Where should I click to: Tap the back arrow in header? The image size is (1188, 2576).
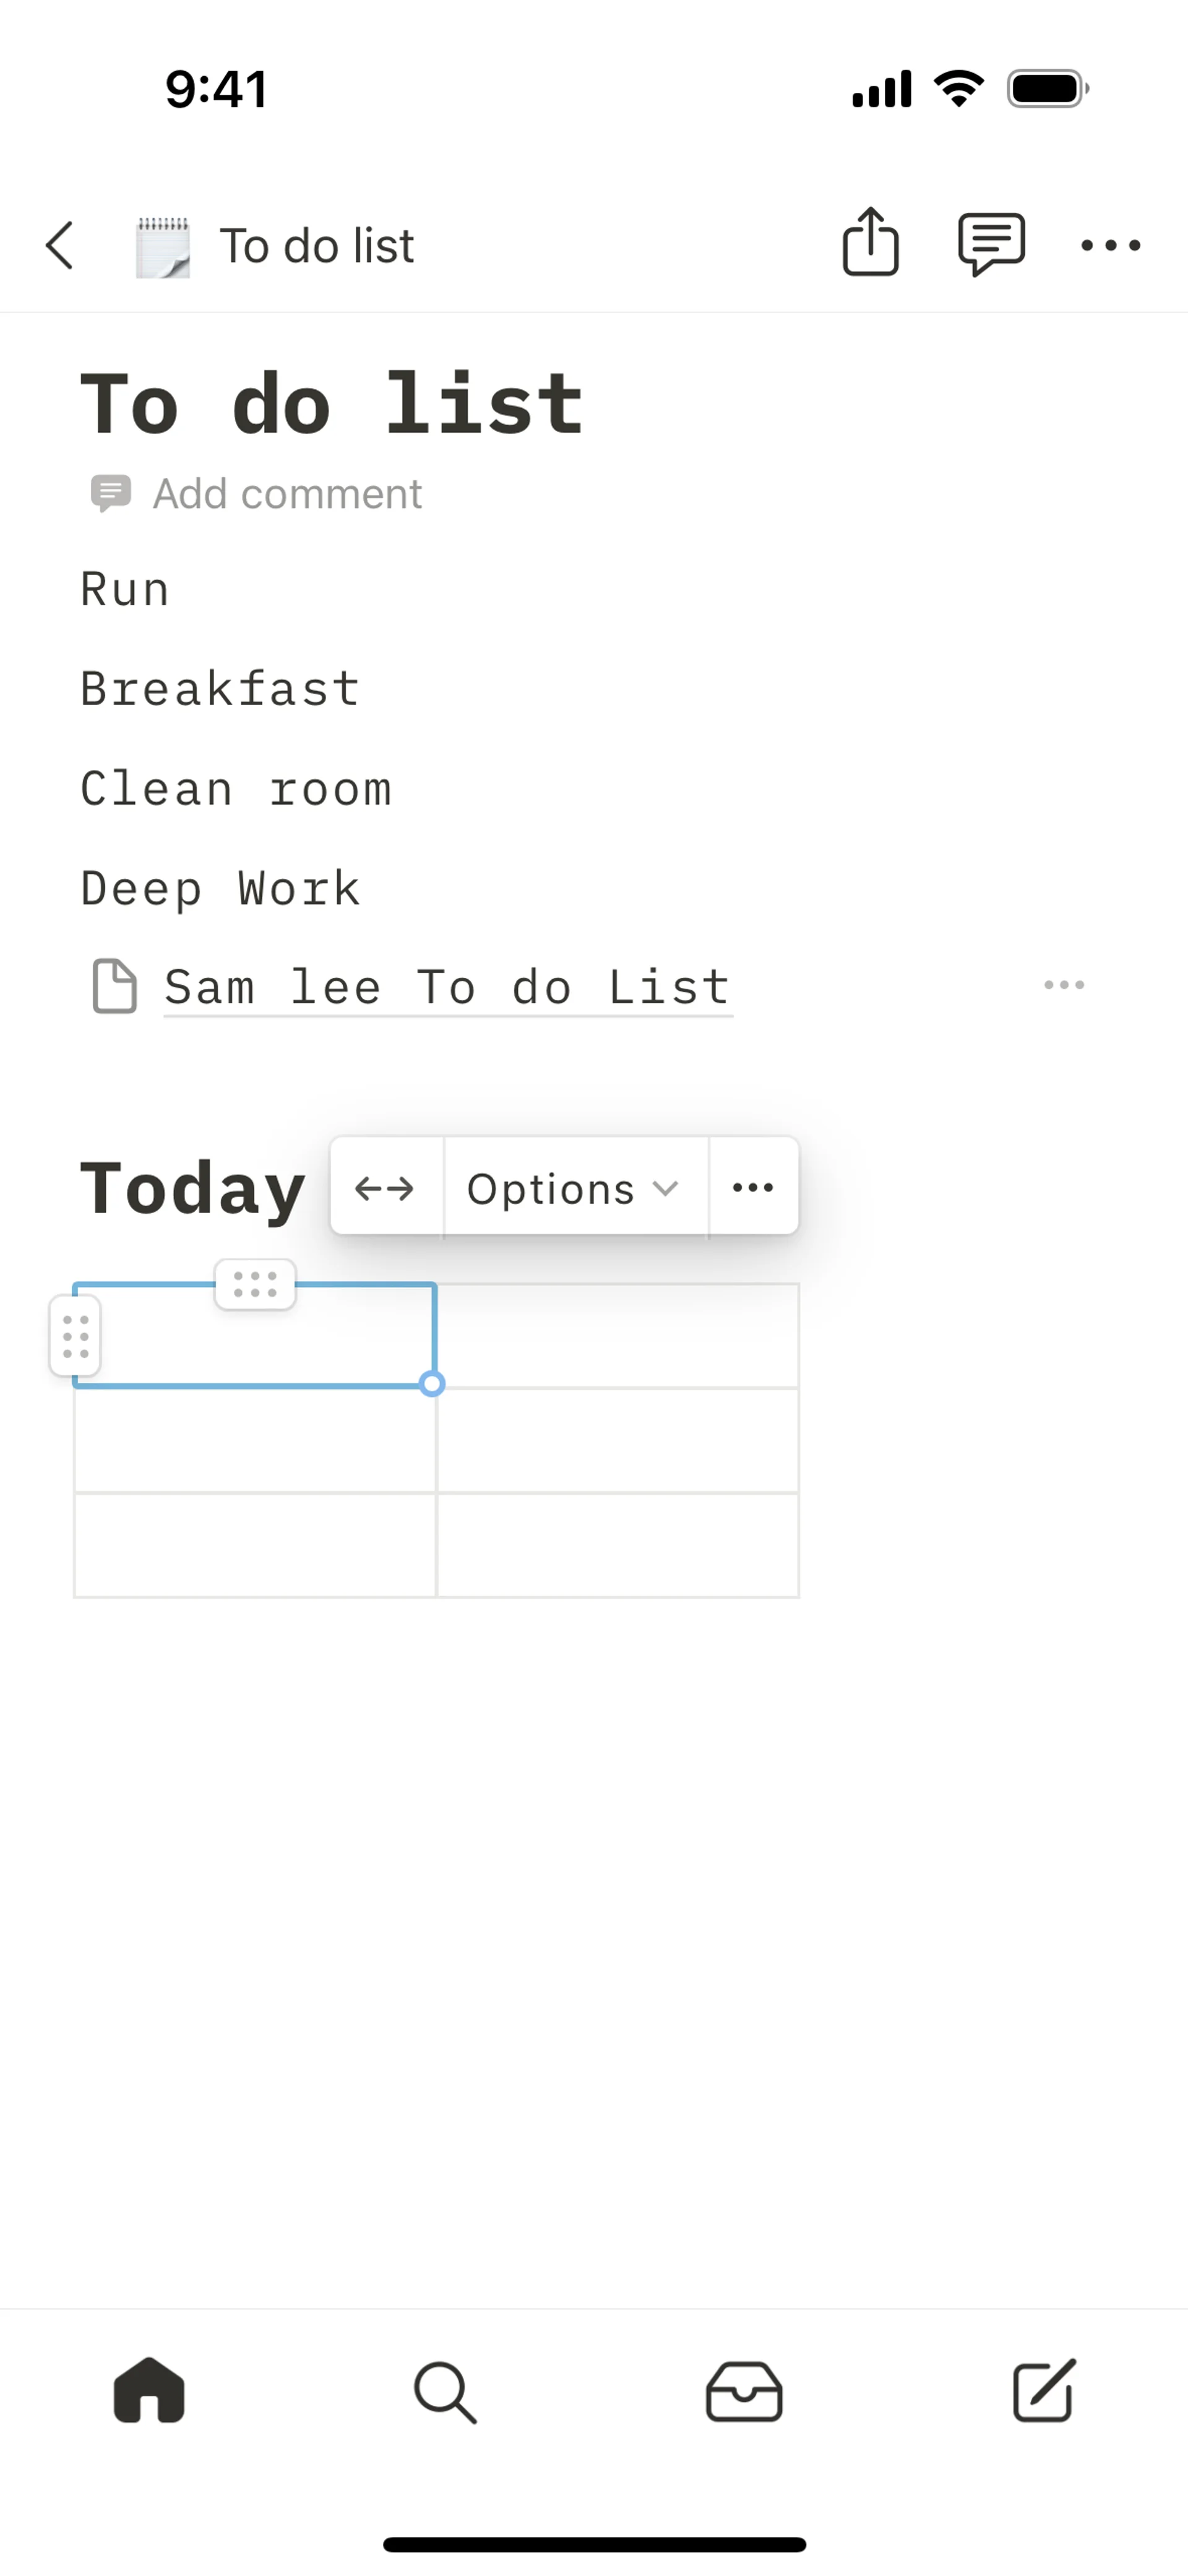(60, 246)
